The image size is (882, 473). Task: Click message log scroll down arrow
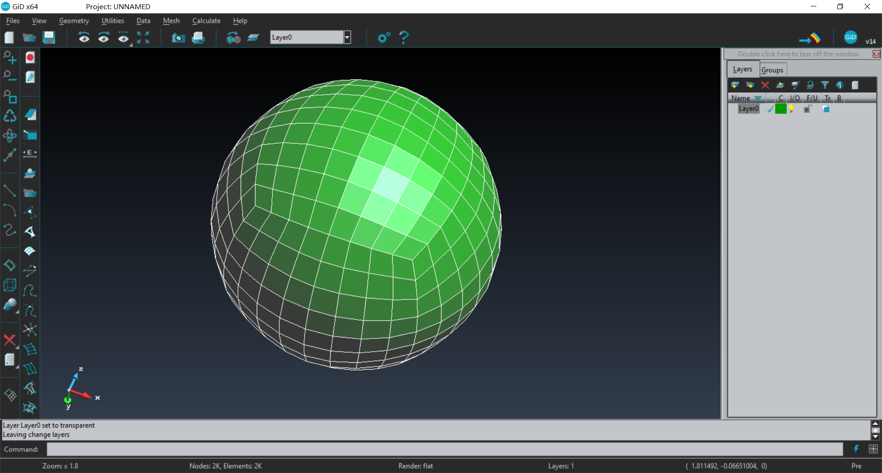point(875,437)
